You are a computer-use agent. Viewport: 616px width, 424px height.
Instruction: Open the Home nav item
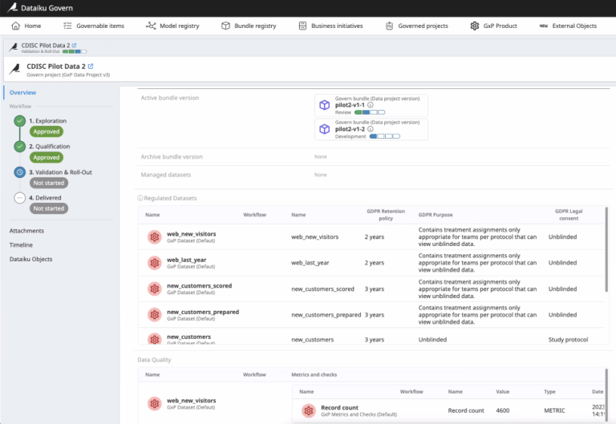pyautogui.click(x=26, y=26)
